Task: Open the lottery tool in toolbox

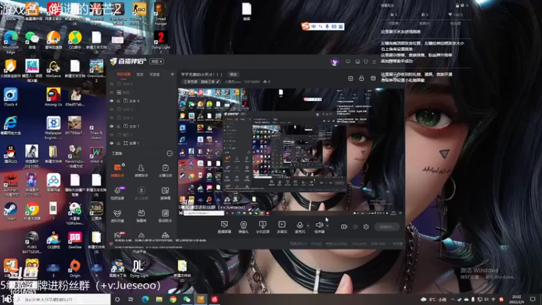Action: point(165,193)
